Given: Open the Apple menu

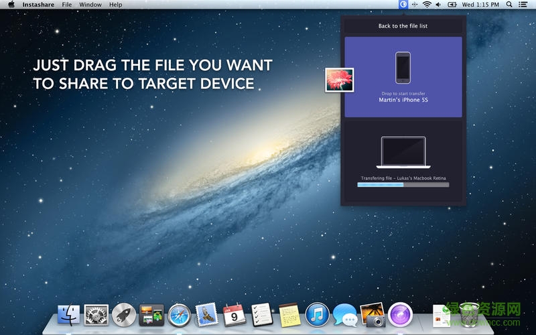Looking at the screenshot, I should click(x=11, y=5).
